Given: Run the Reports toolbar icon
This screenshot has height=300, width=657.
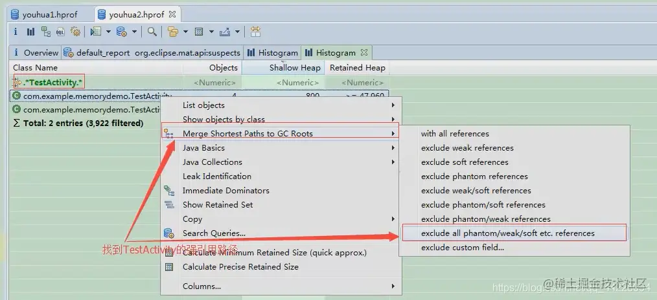Looking at the screenshot, I should [95, 31].
